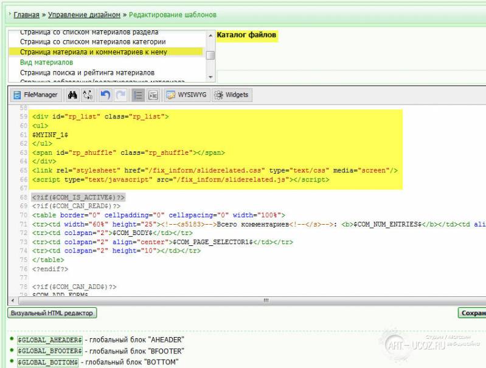Click the </table> closing tag line
486x368 pixels.
tap(48, 260)
